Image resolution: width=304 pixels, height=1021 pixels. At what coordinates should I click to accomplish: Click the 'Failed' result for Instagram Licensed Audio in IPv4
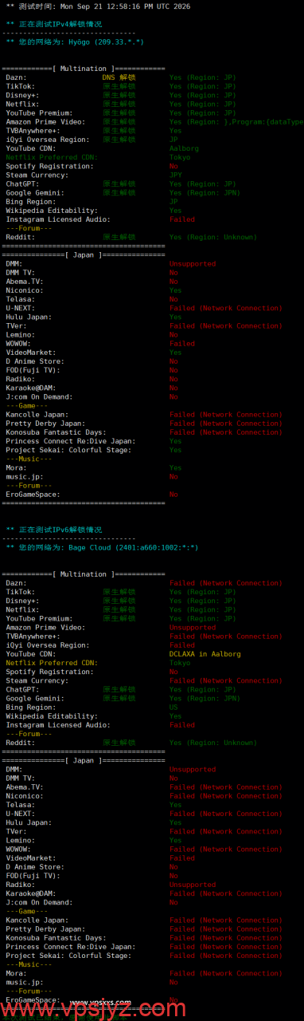182,219
